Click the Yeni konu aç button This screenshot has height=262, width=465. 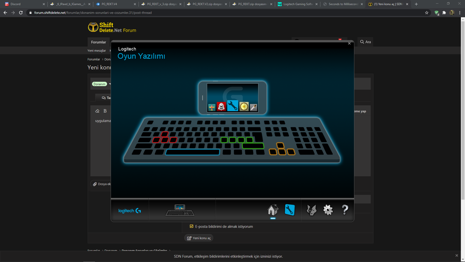click(x=199, y=238)
